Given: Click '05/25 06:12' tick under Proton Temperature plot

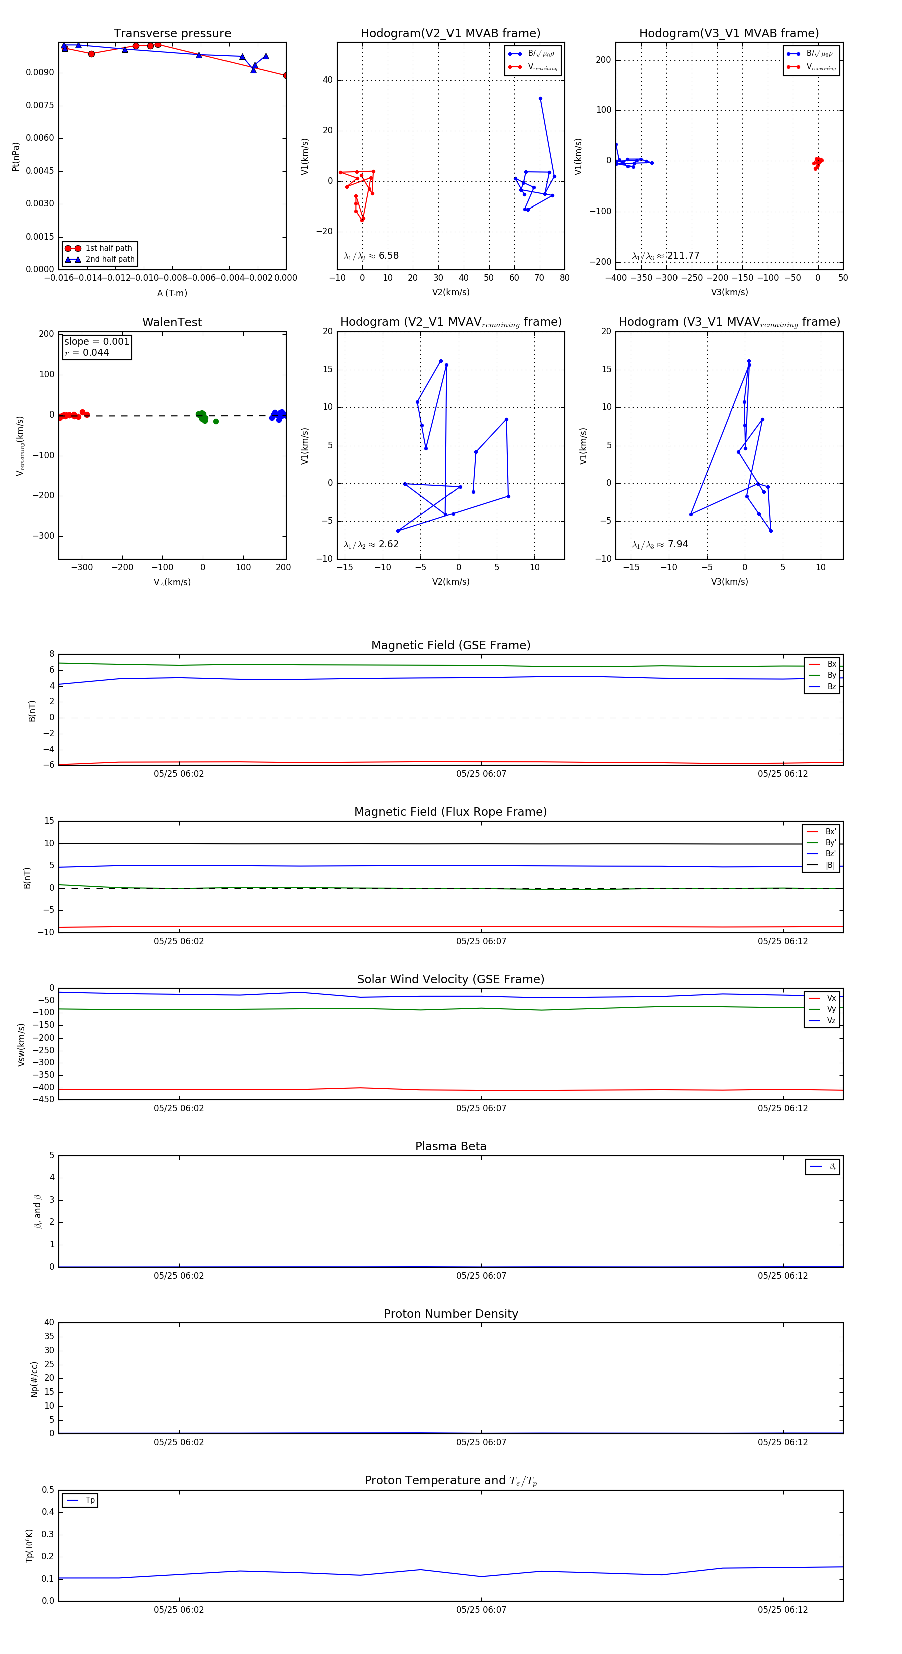Looking at the screenshot, I should coord(783,1610).
